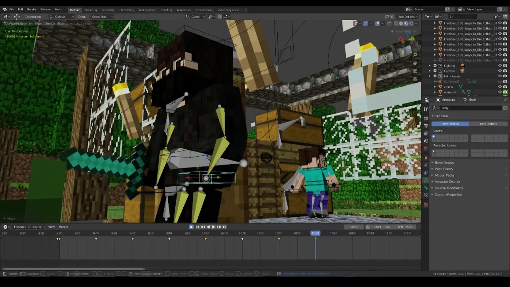Open the Bone properties tab
This screenshot has height=287, width=510.
point(426,188)
